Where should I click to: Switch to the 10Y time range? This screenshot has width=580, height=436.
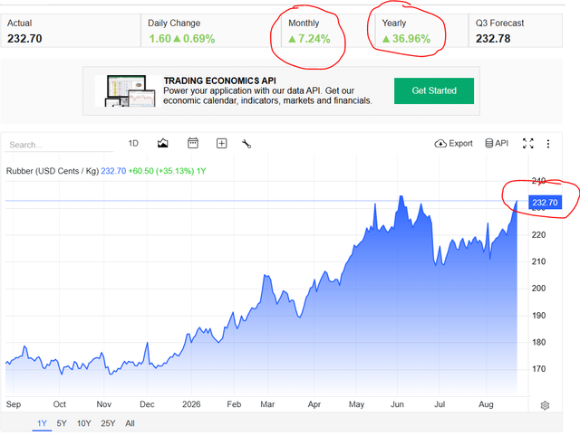(x=83, y=423)
